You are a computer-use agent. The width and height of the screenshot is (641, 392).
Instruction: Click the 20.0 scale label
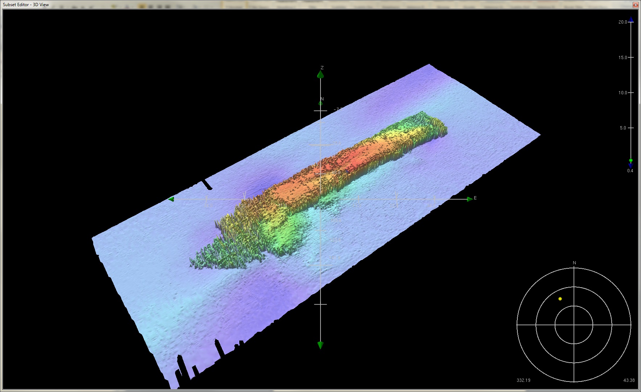click(x=623, y=22)
